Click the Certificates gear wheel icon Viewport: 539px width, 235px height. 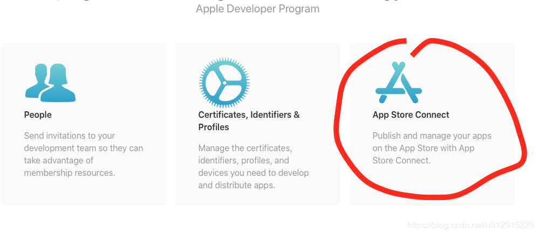224,83
